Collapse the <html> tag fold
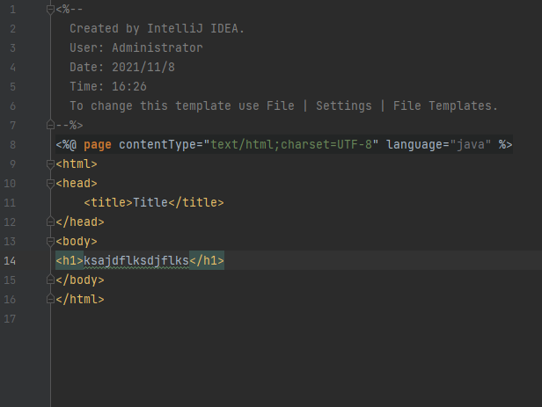542x407 pixels. click(x=50, y=164)
